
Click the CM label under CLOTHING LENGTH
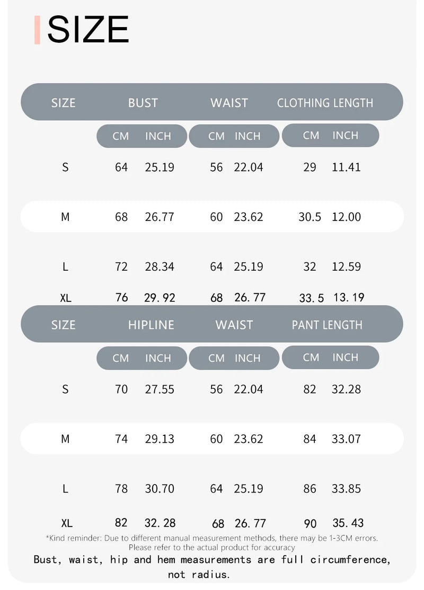point(311,136)
